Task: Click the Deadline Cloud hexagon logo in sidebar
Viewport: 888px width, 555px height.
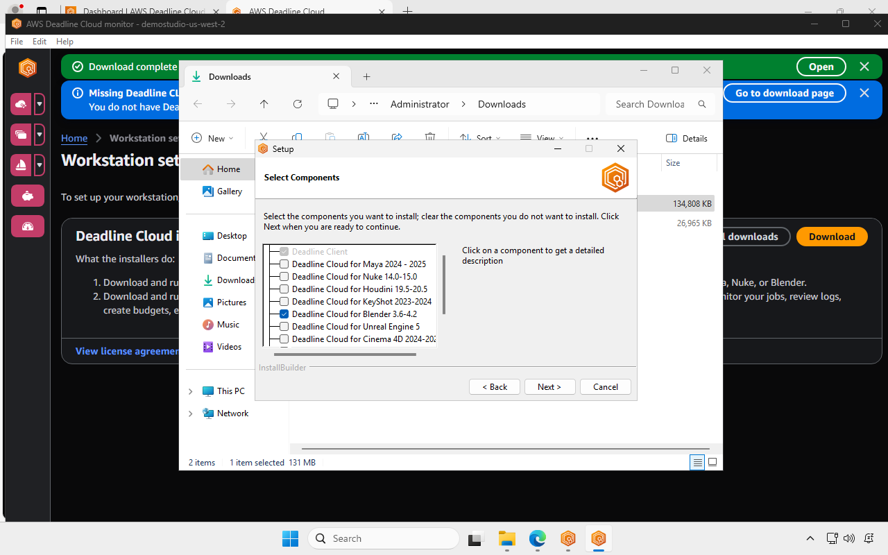Action: [27, 67]
